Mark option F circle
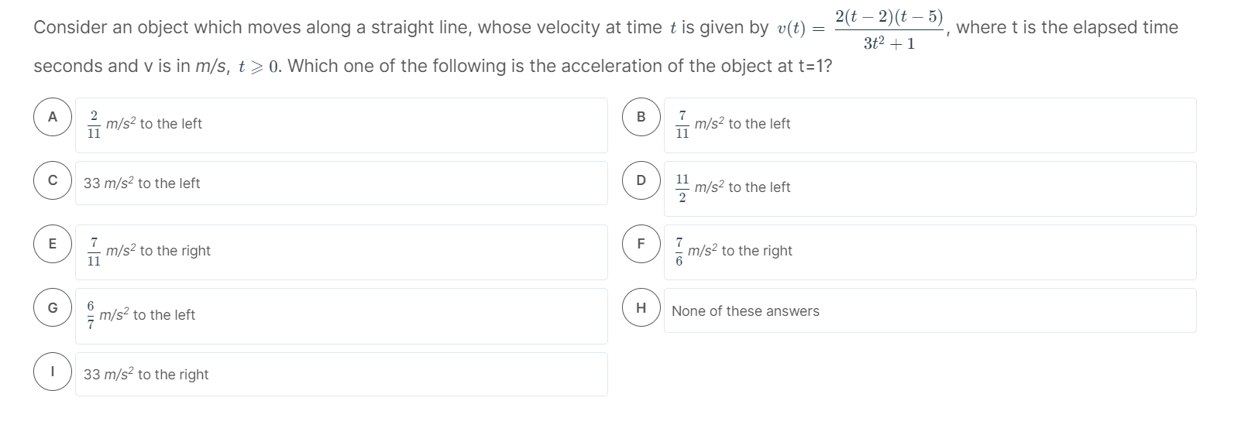Viewport: 1234px width, 425px height. coord(641,244)
